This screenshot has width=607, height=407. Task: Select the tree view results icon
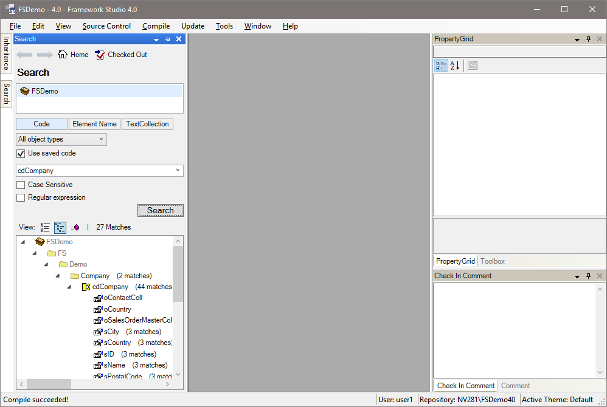pyautogui.click(x=60, y=227)
